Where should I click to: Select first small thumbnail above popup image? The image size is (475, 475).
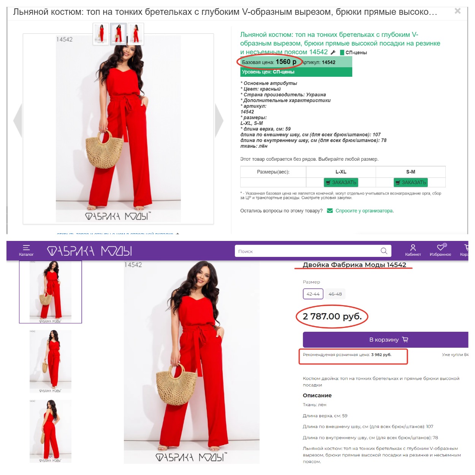point(101,34)
